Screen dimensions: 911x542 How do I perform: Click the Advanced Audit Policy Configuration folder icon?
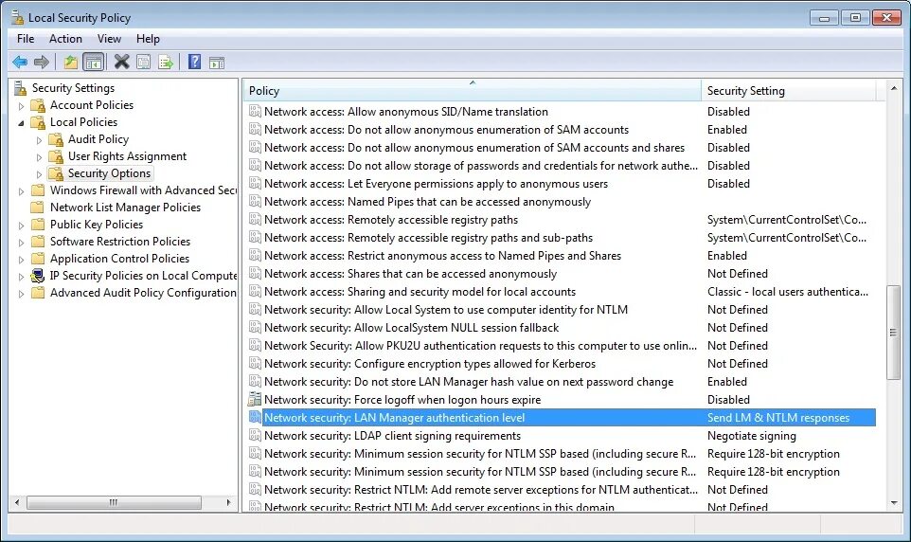click(38, 293)
